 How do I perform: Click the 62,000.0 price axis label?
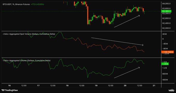166,28
